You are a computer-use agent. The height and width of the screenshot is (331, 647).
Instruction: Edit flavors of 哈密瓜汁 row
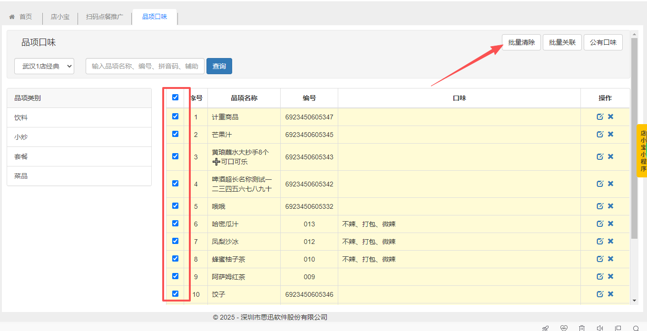(600, 224)
